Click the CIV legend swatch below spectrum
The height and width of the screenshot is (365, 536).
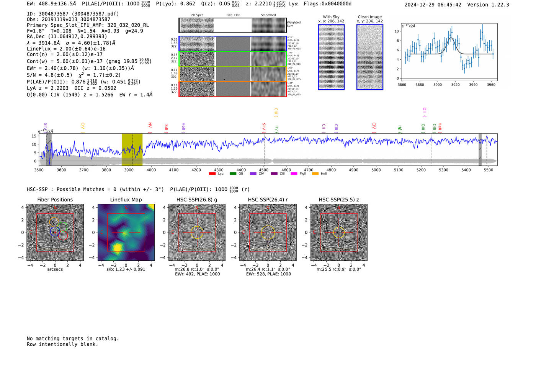click(253, 174)
